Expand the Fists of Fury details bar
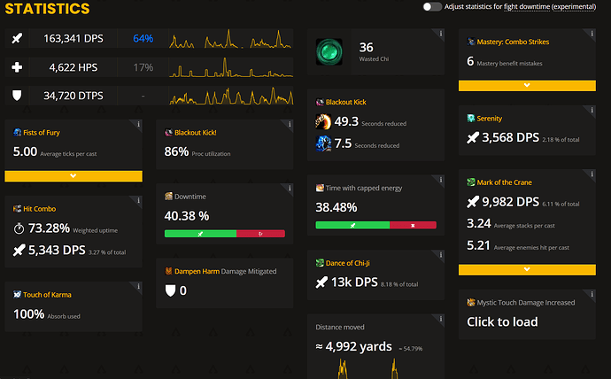The width and height of the screenshot is (611, 379). click(x=73, y=176)
